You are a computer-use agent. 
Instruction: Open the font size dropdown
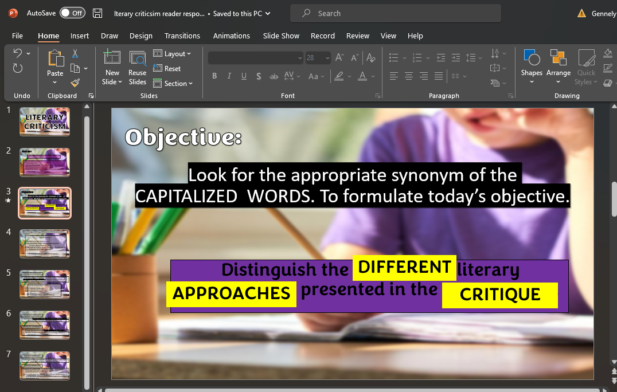coord(327,58)
